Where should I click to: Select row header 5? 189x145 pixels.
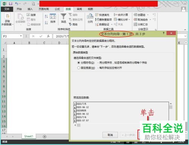pyautogui.click(x=4, y=72)
